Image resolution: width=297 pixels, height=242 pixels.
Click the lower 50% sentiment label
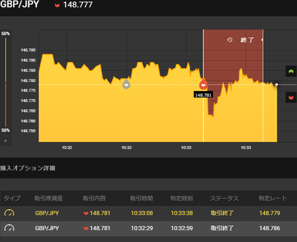point(6,130)
